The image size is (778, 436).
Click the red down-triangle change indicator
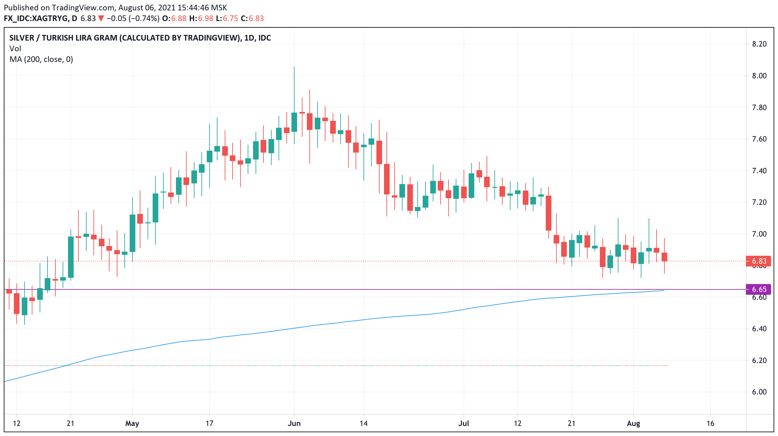[101, 19]
